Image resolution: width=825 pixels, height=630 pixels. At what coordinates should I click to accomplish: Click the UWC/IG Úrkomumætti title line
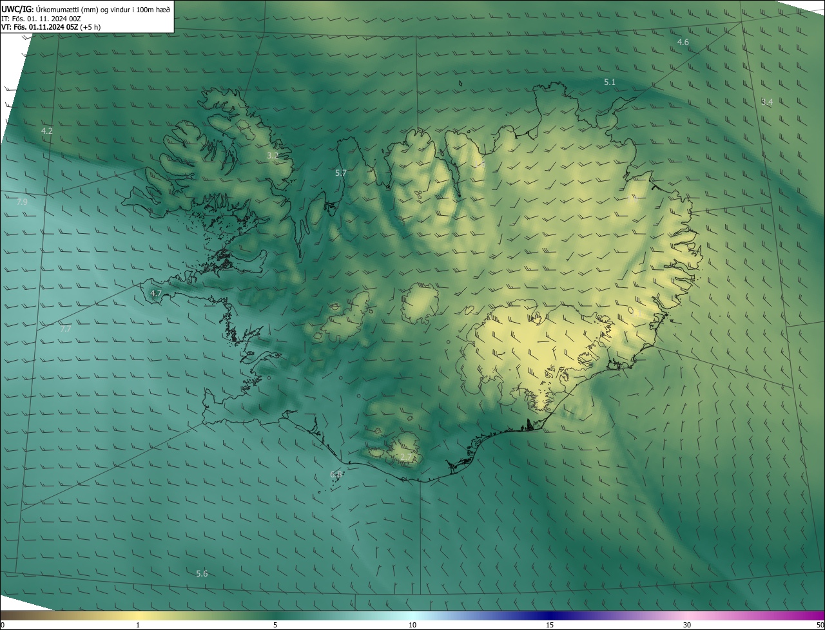tap(86, 9)
